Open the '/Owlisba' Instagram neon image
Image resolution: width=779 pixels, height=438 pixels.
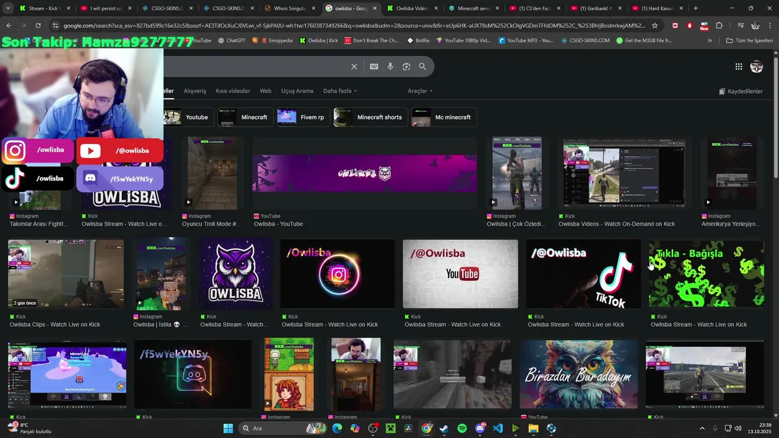tap(337, 274)
